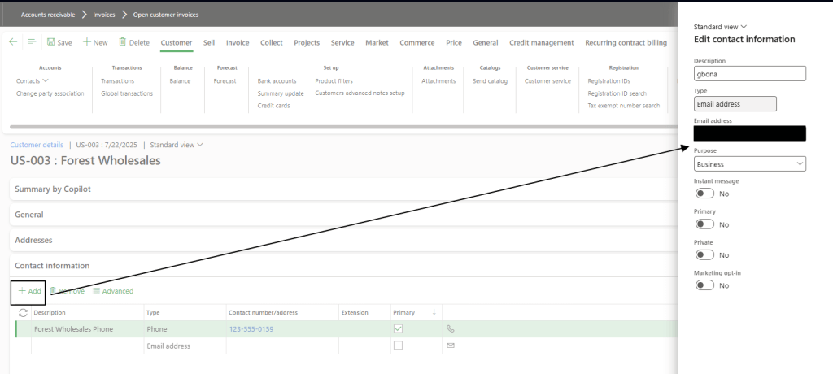The height and width of the screenshot is (374, 833).
Task: Enable the Primary toggle in edit pane
Action: 704,224
